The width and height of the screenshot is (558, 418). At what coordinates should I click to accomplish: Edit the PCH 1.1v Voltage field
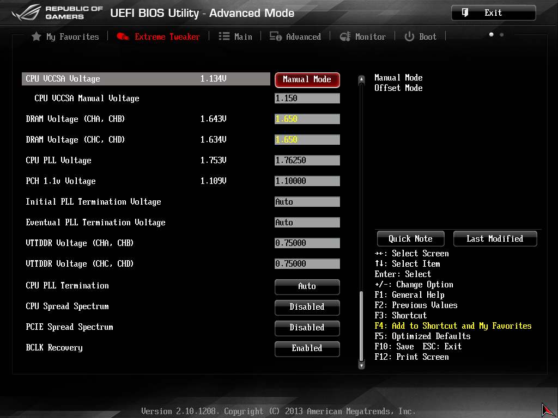click(x=307, y=181)
